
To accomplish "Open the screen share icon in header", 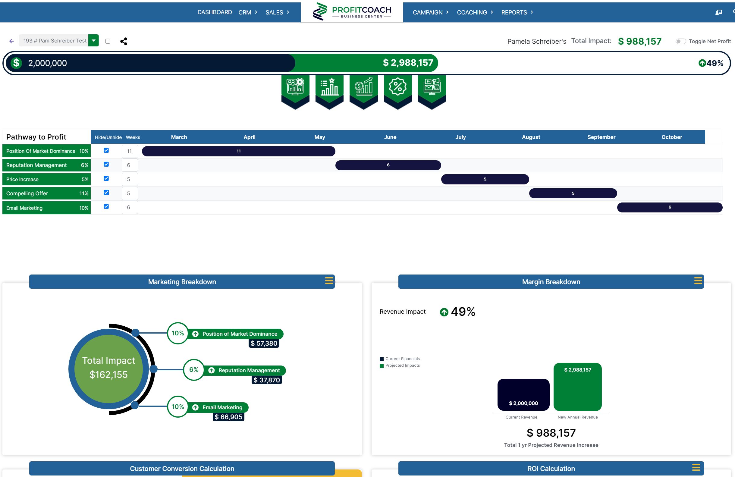I will (x=719, y=12).
